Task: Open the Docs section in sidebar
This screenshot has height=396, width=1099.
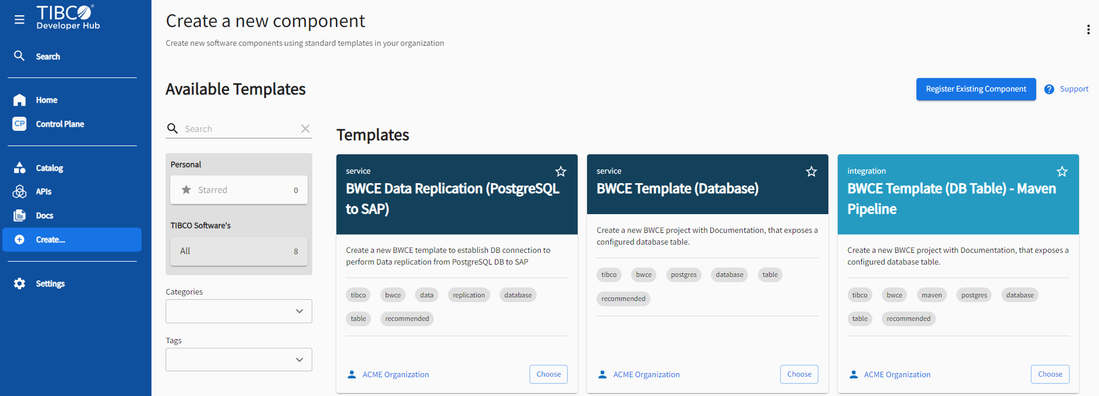Action: point(44,215)
